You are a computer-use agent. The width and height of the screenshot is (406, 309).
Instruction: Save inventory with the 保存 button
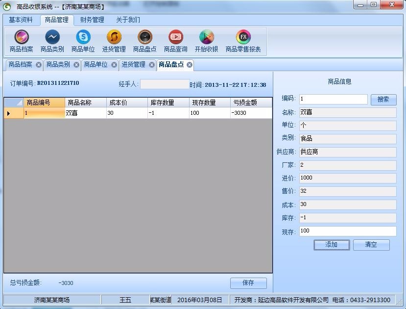tap(248, 283)
